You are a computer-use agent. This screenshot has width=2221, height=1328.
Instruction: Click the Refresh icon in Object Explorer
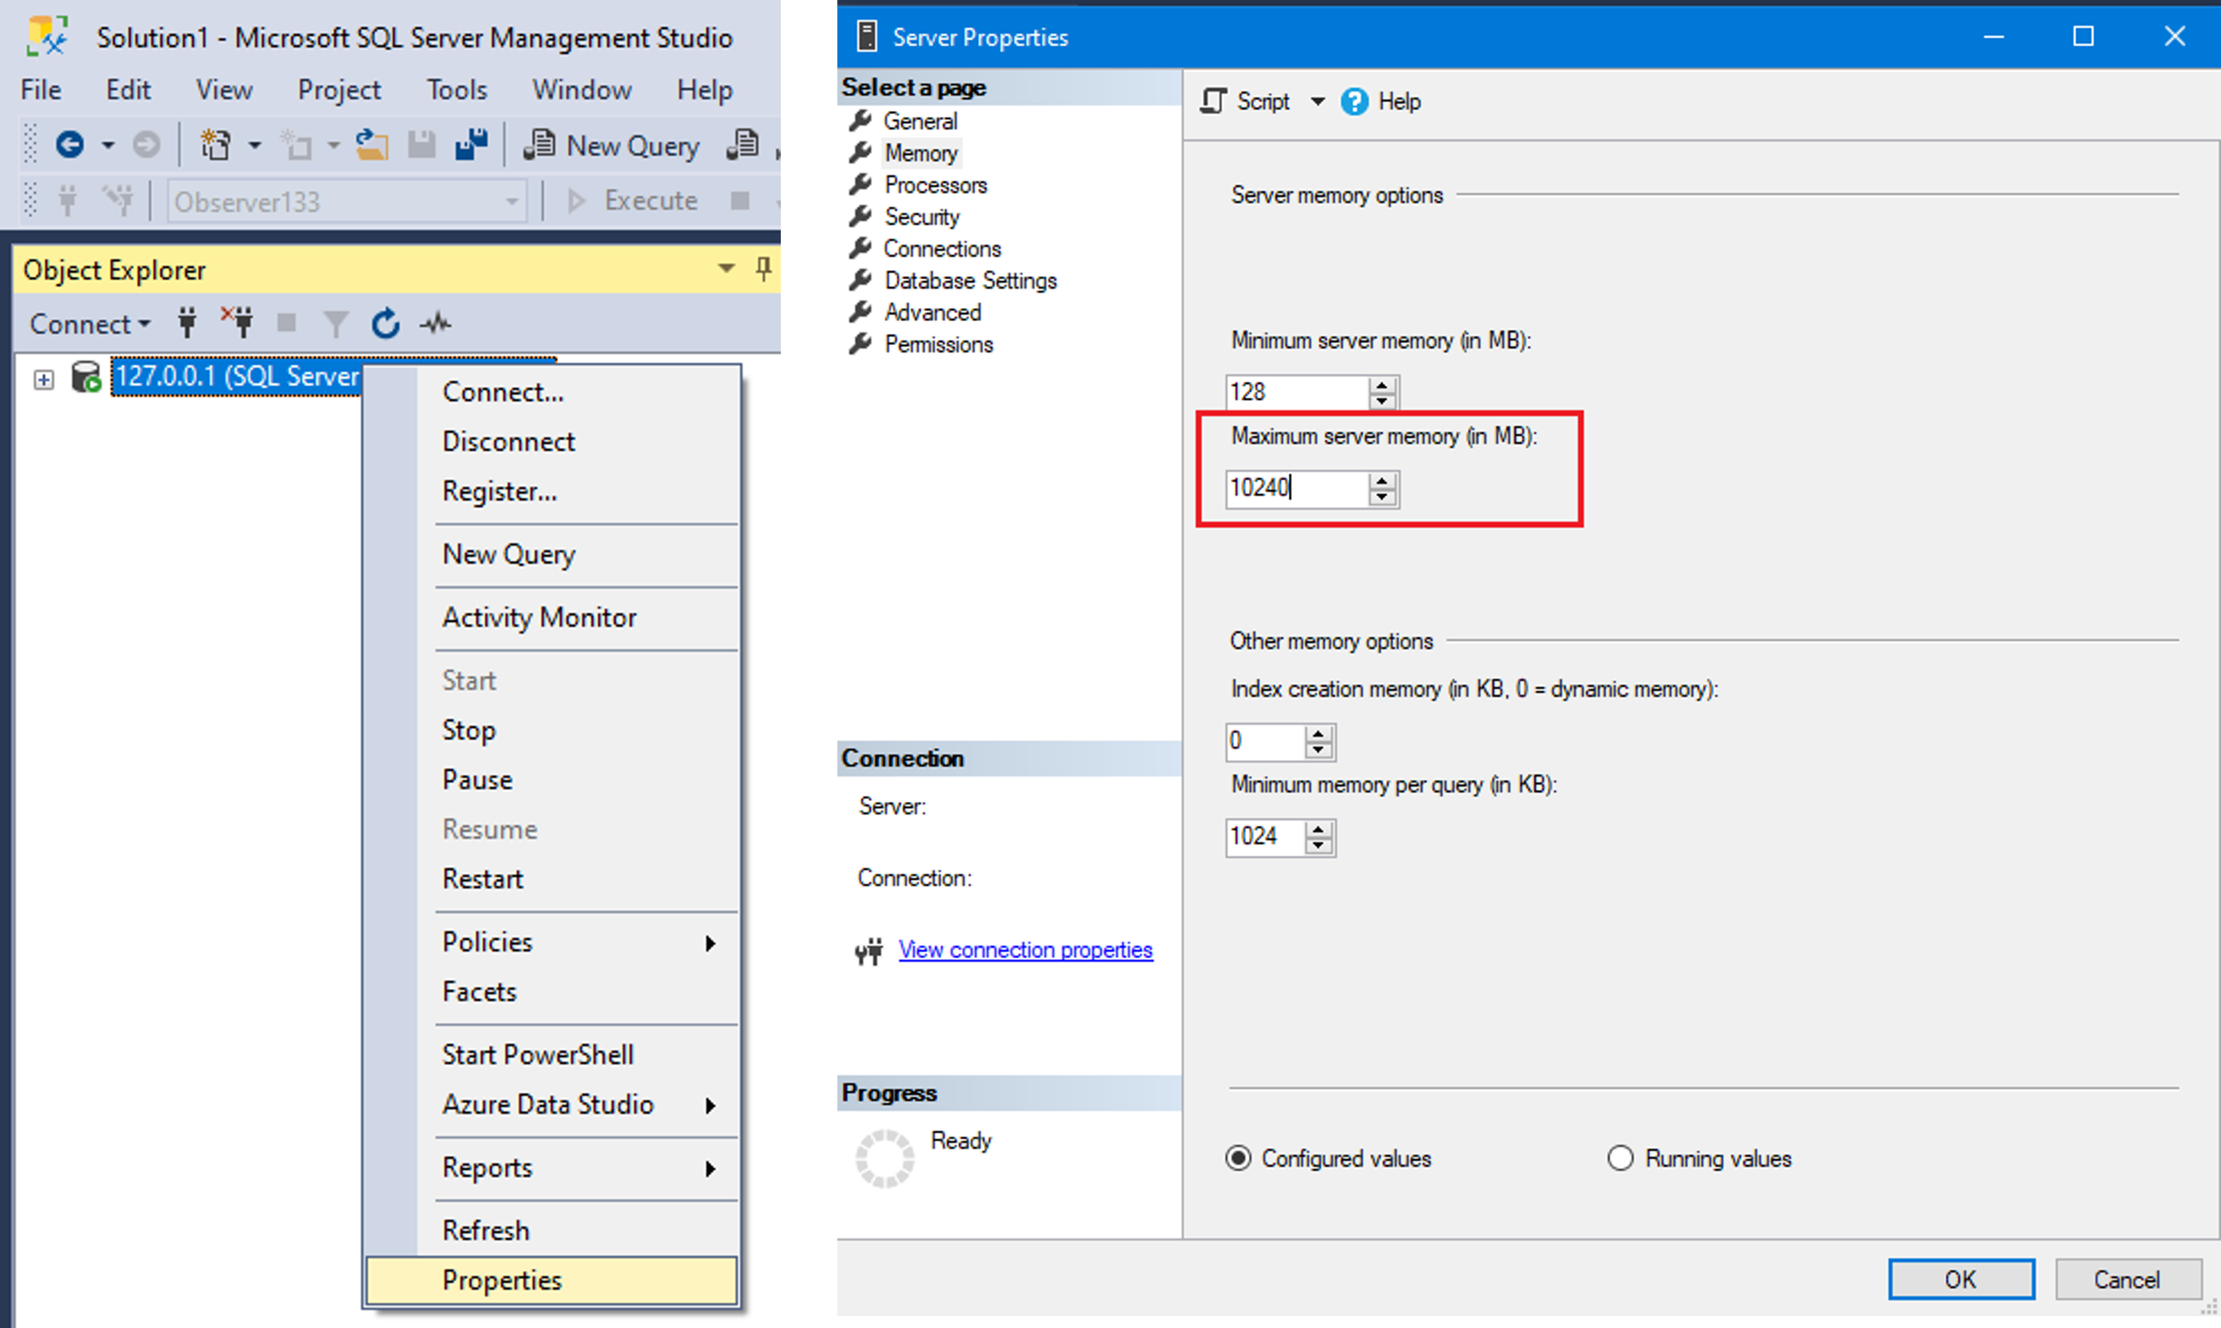385,323
